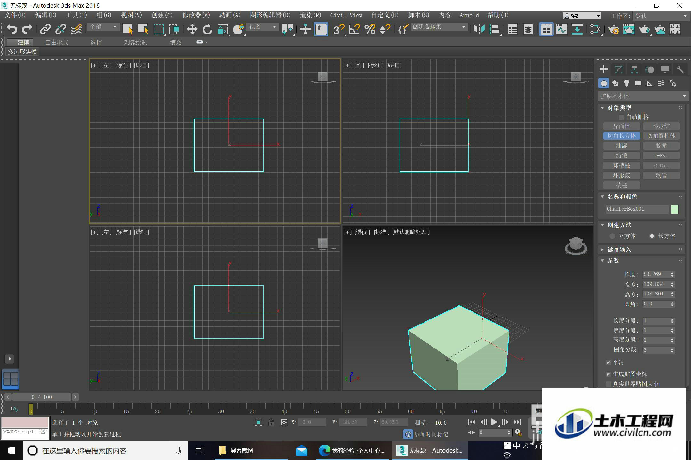Activate Select and Link tool
The width and height of the screenshot is (691, 460).
pos(45,29)
